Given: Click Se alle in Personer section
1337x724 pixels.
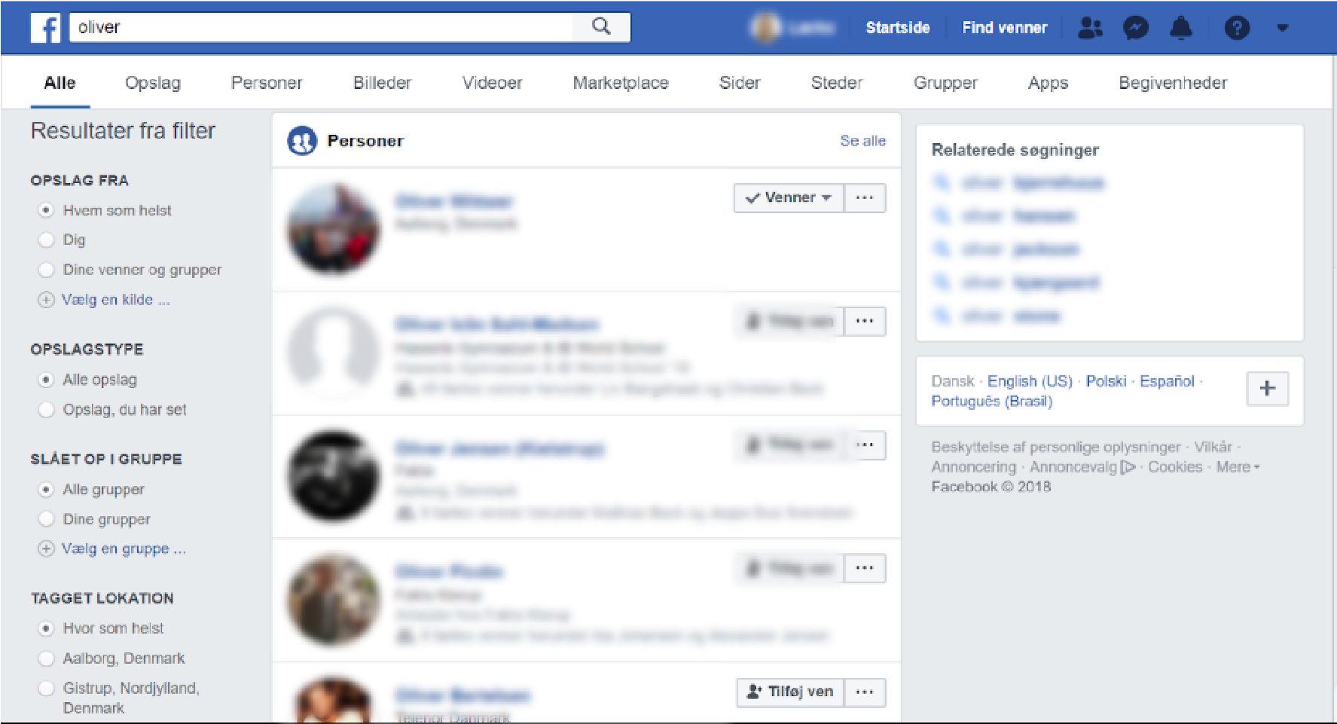Looking at the screenshot, I should 863,141.
